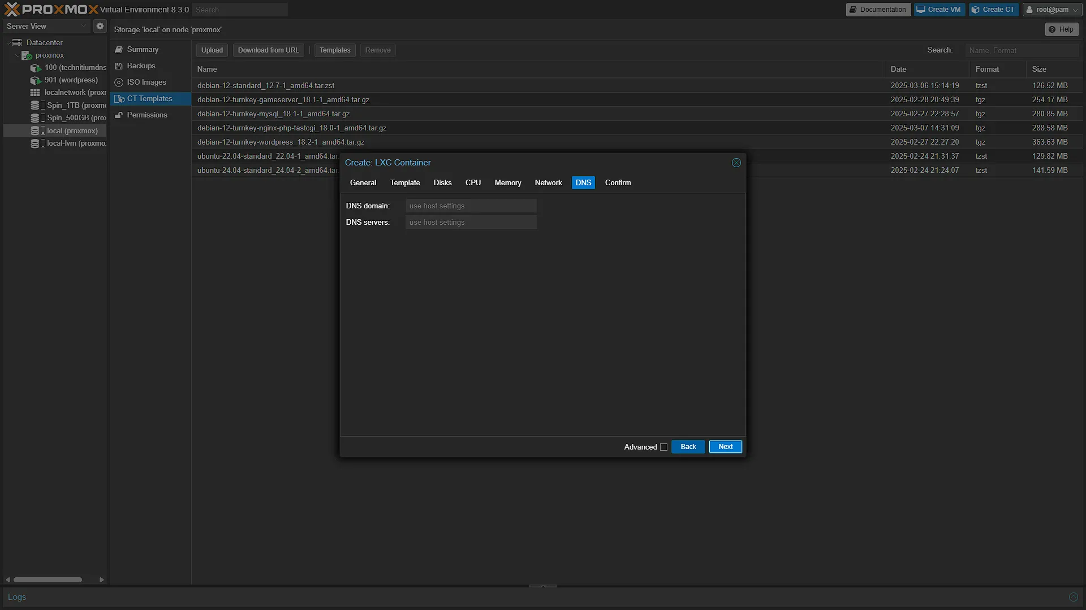Click the Create CT button

coord(994,10)
